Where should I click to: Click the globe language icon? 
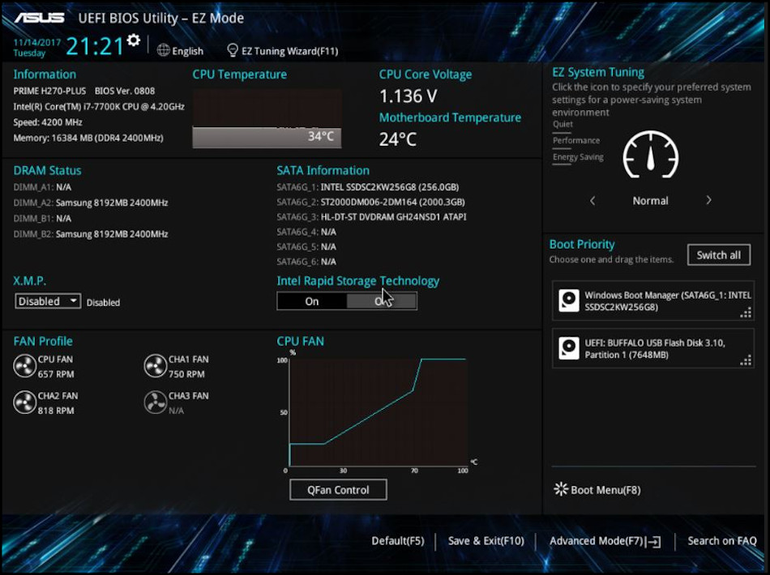[164, 50]
